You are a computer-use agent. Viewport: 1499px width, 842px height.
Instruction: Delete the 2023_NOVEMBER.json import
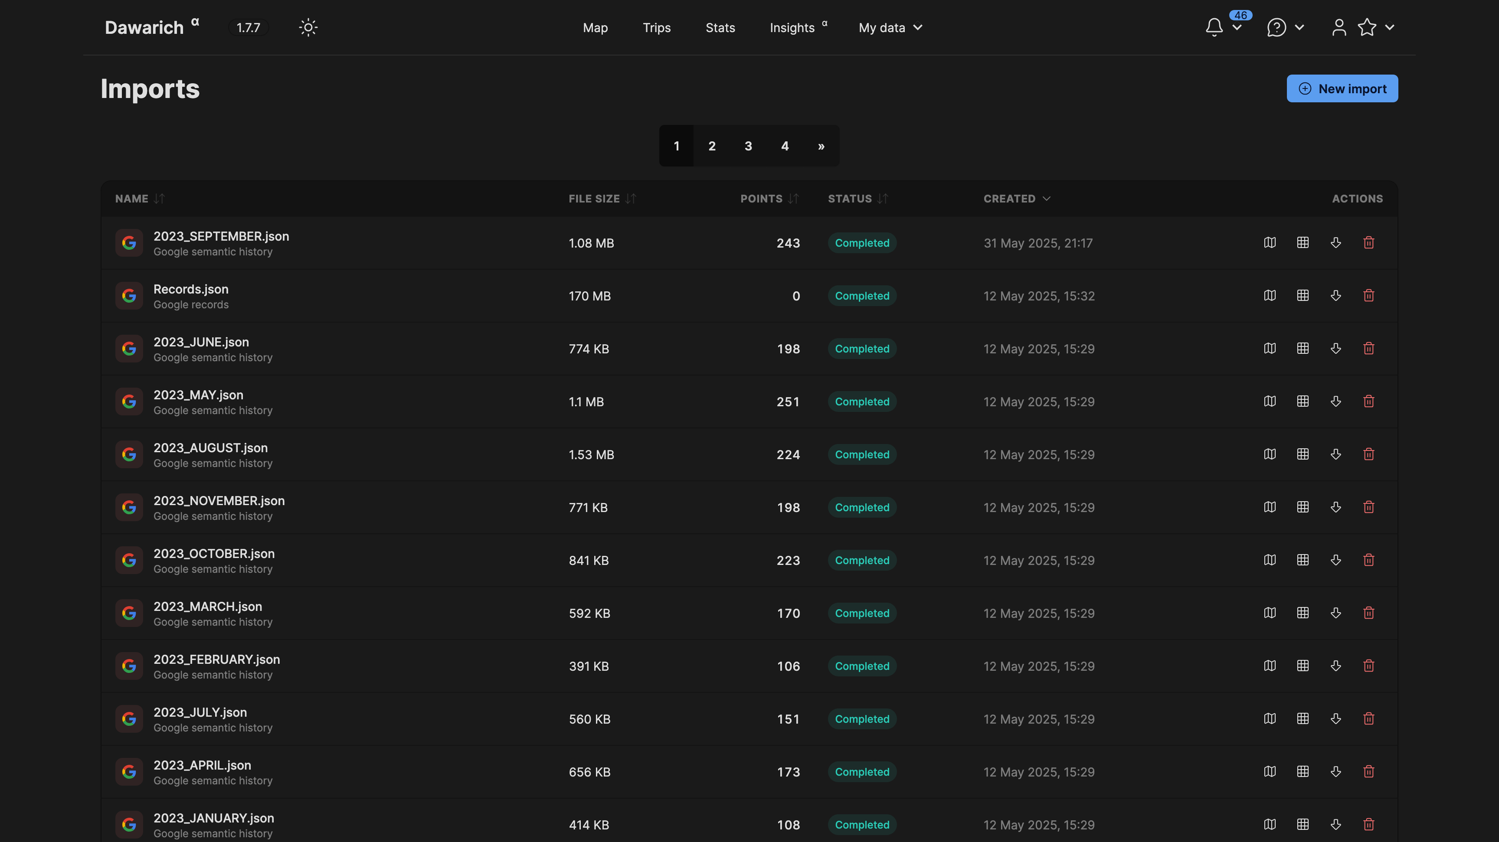click(1368, 507)
